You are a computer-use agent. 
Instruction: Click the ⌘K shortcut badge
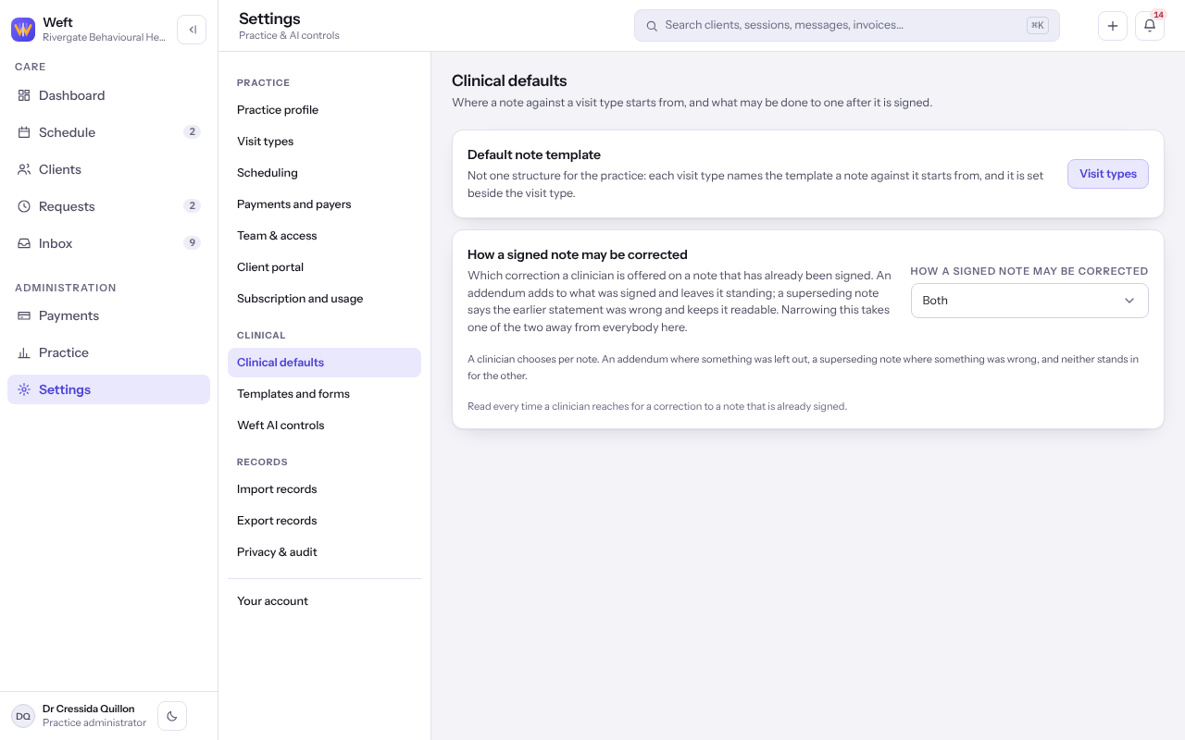tap(1037, 26)
